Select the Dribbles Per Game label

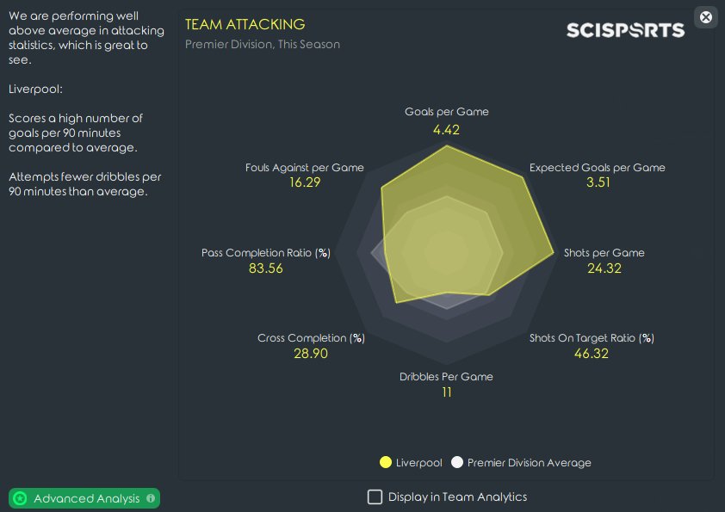(446, 377)
